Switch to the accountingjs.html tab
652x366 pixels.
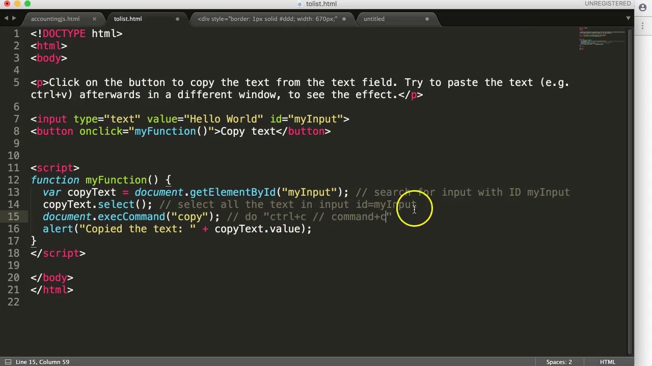[x=55, y=19]
